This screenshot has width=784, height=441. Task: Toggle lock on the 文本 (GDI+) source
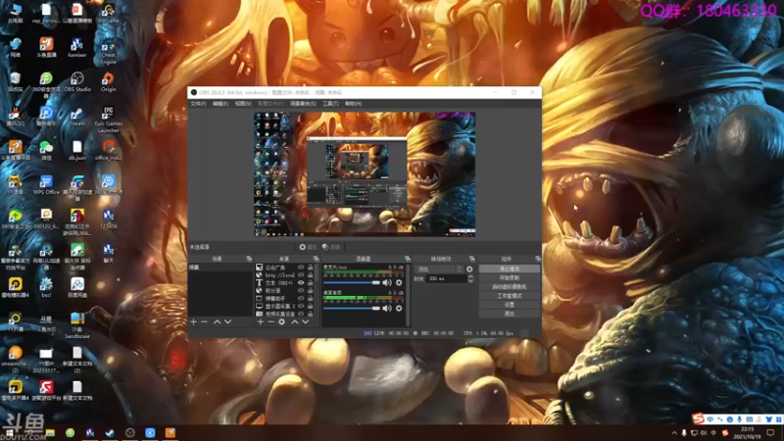click(310, 283)
